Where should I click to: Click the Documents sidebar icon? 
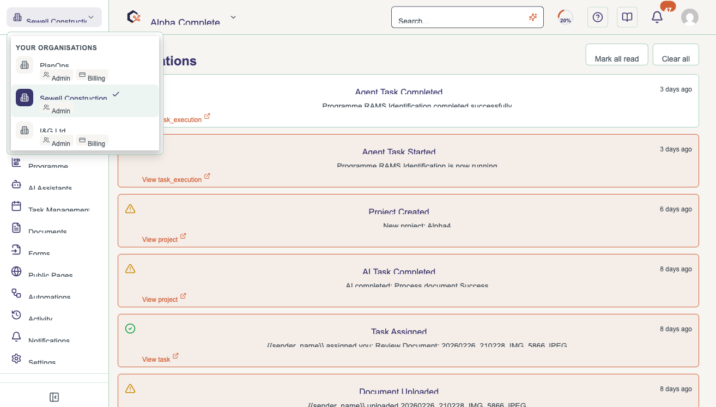(16, 228)
